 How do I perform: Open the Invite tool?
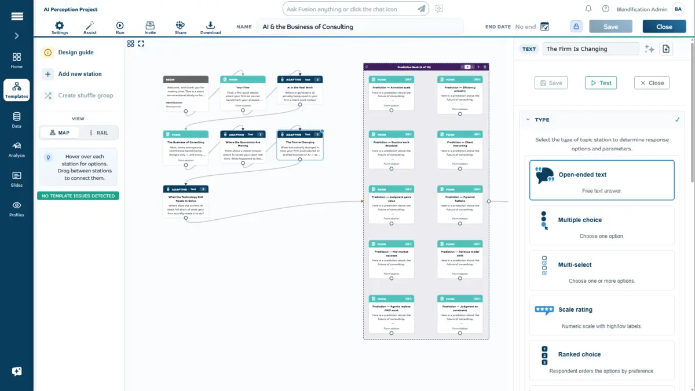click(150, 28)
